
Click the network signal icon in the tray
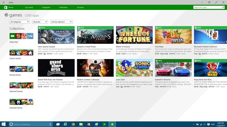[201, 124]
